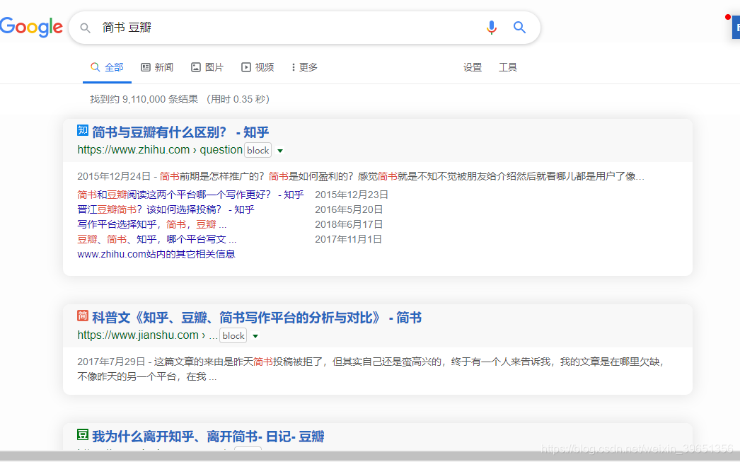This screenshot has width=740, height=462.
Task: Click the Jianshu favicon beside second result
Action: 83,316
